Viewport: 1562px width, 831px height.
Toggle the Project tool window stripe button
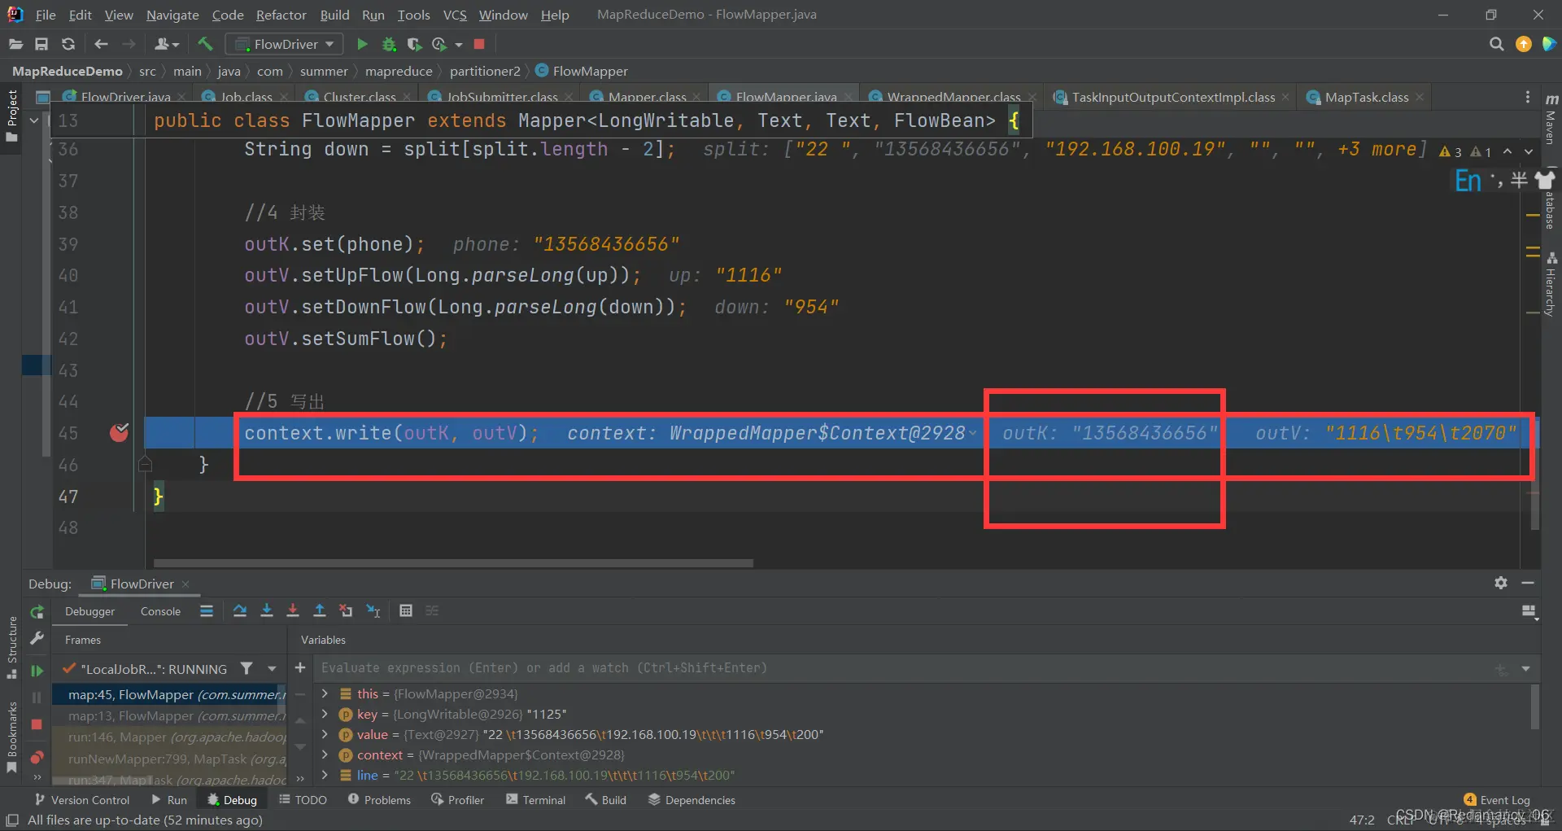click(11, 116)
